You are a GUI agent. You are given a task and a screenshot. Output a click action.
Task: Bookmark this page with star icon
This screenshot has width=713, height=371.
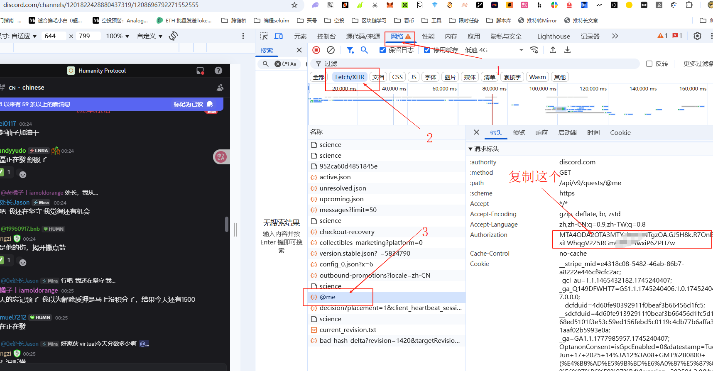tap(294, 5)
